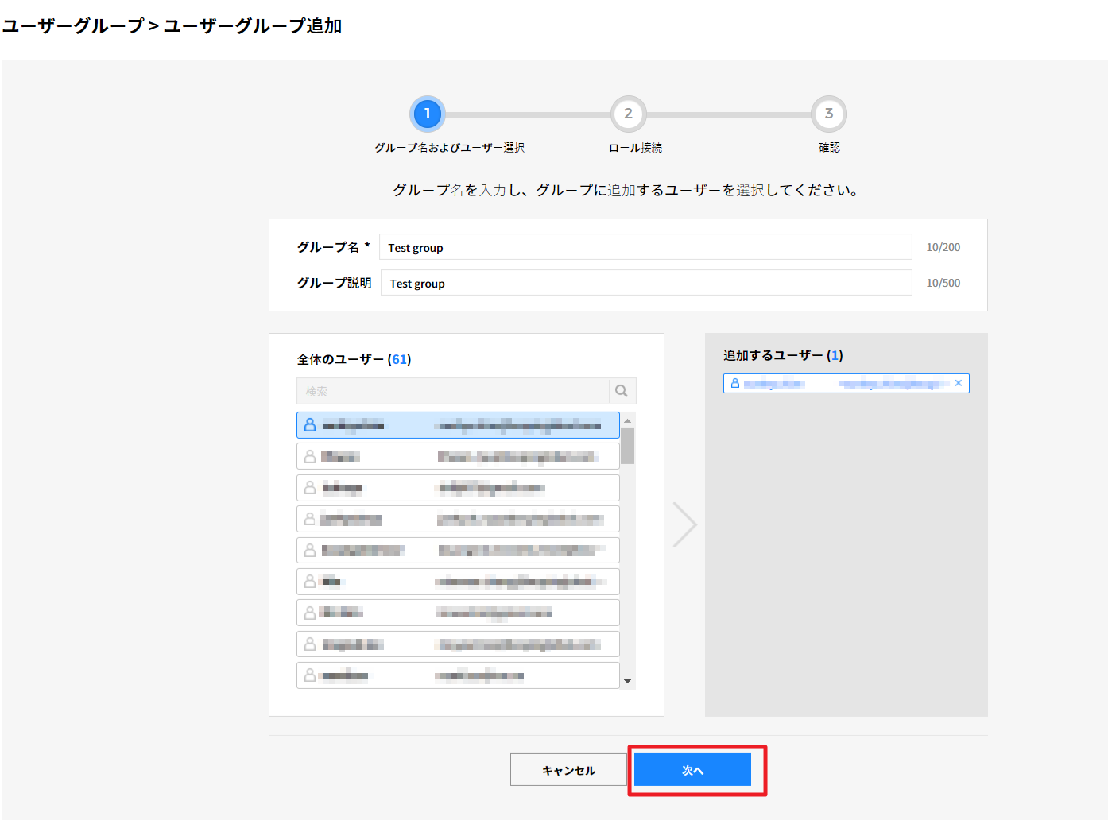Click the グループ名 input field
The image size is (1108, 820).
645,247
